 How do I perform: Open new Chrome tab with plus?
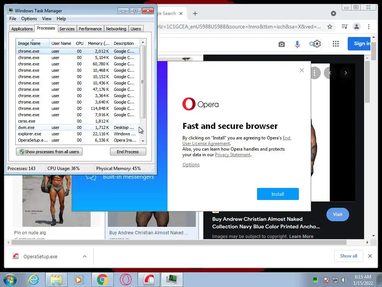tap(195, 13)
